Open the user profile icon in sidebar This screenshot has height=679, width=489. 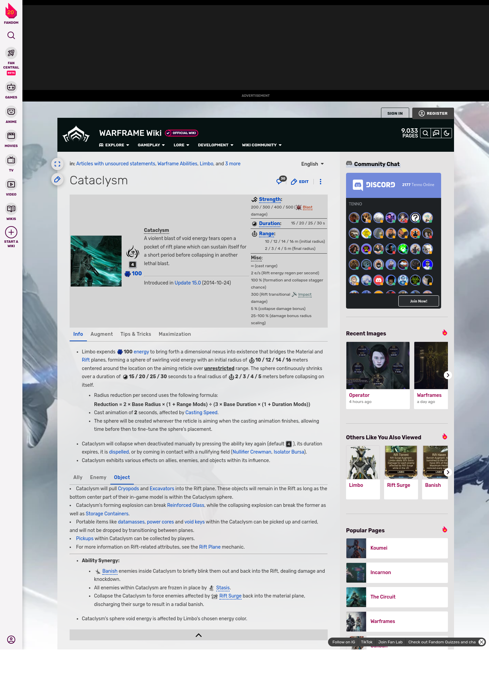click(x=11, y=640)
